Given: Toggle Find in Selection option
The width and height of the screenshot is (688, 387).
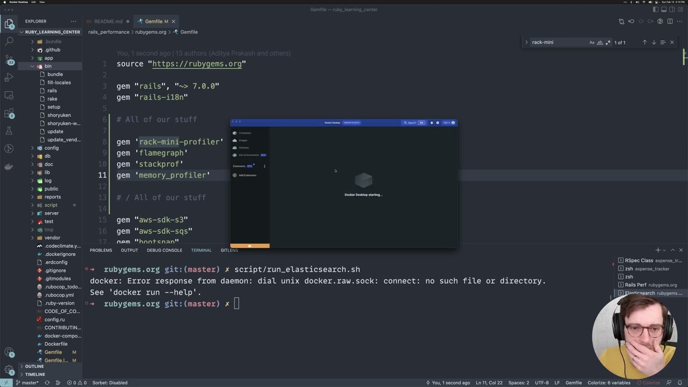Looking at the screenshot, I should 663,42.
